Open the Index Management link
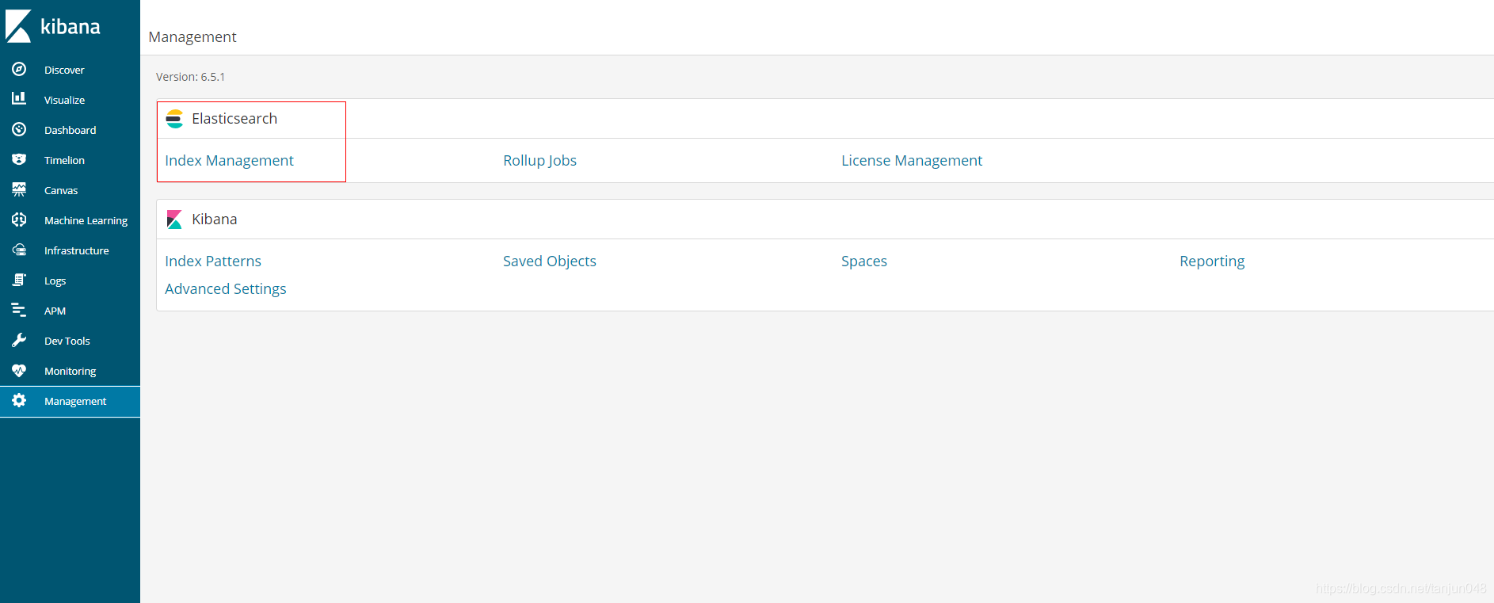Viewport: 1494px width, 603px height. tap(229, 161)
